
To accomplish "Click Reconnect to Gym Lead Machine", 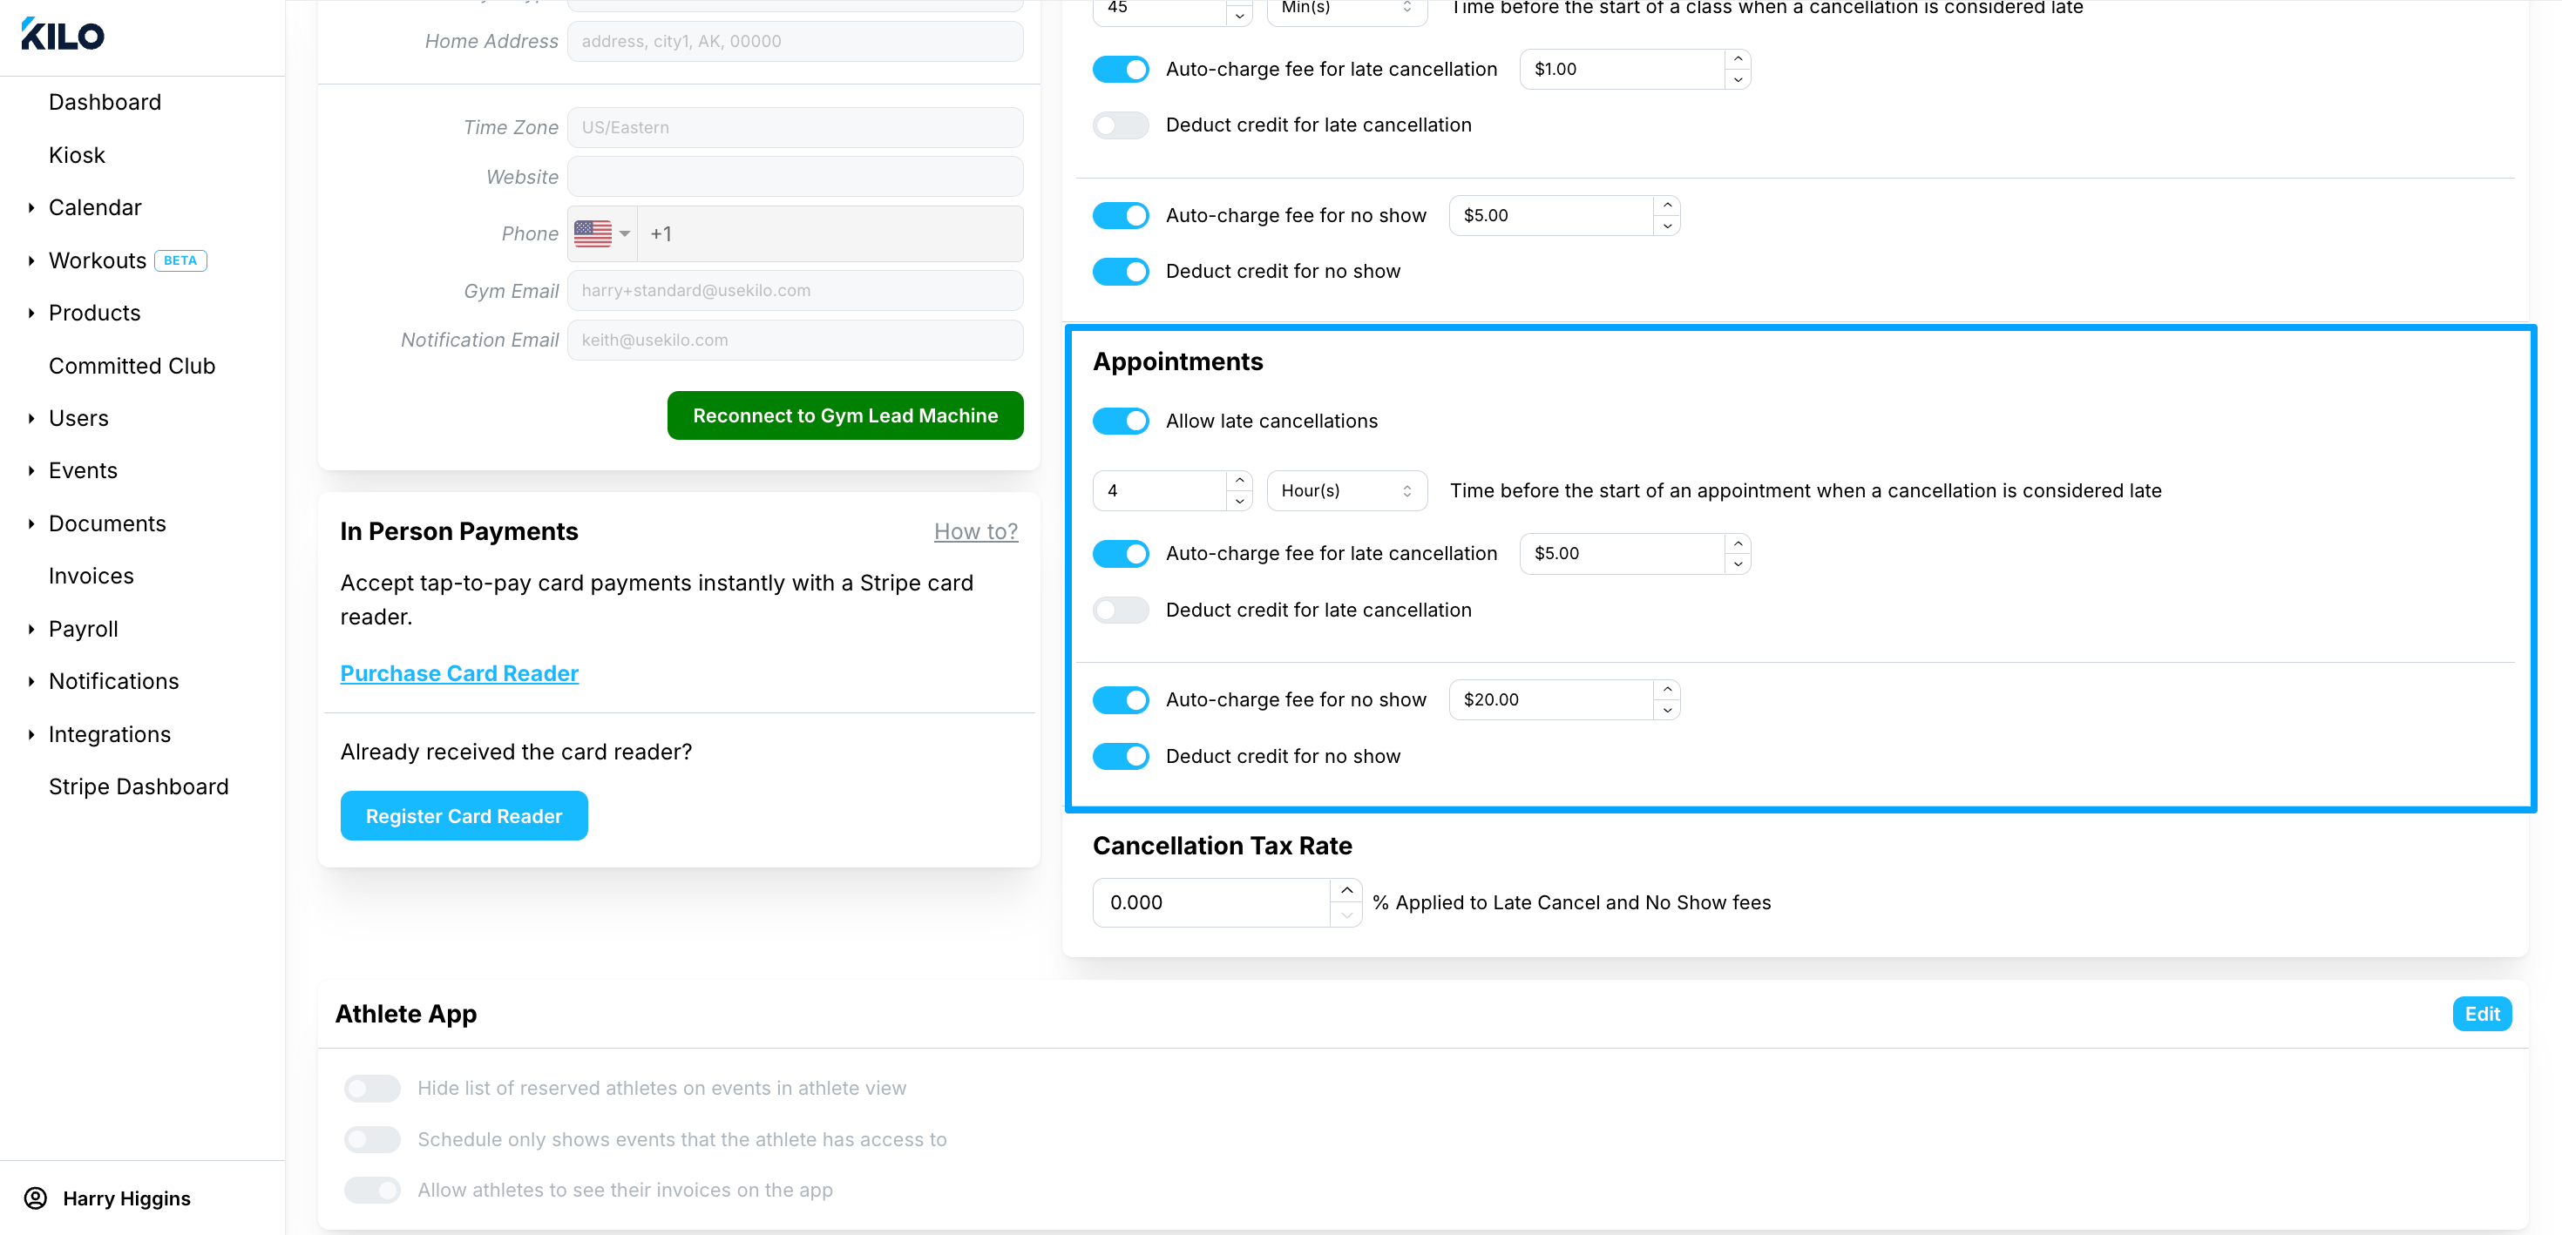I will 844,415.
